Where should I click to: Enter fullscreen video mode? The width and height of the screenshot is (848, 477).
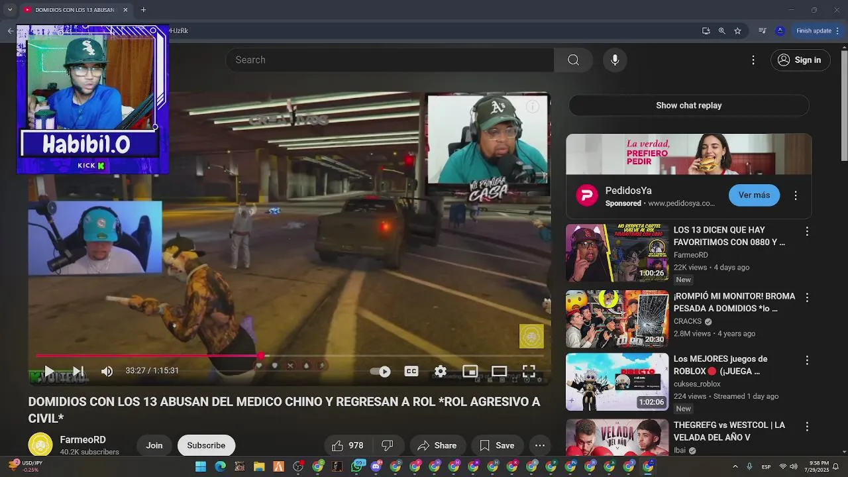coord(529,371)
